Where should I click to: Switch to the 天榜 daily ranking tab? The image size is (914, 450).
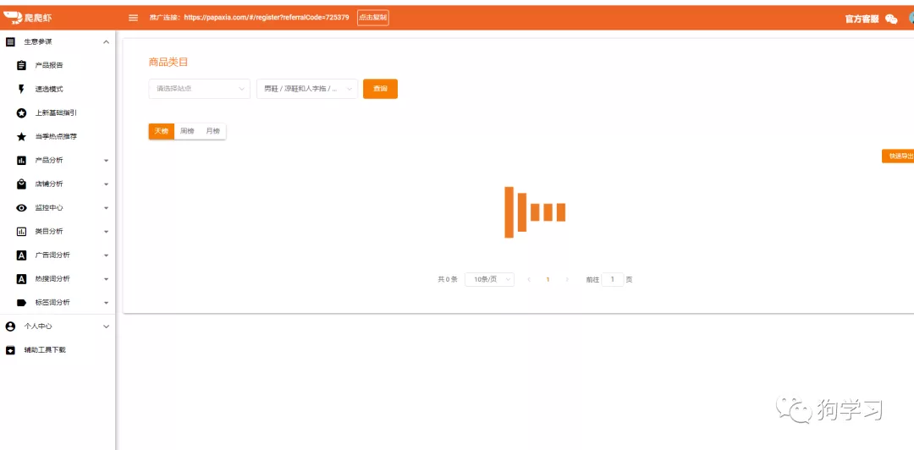(x=162, y=131)
